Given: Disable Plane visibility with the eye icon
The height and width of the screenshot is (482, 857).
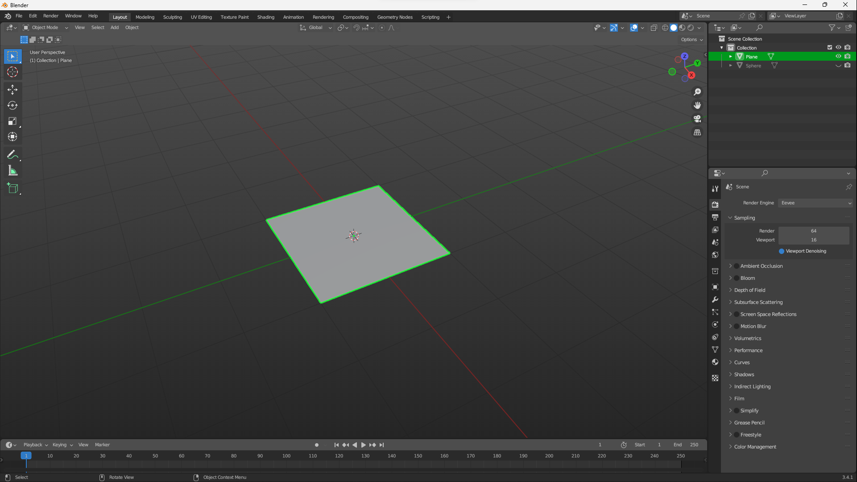Looking at the screenshot, I should coord(839,56).
